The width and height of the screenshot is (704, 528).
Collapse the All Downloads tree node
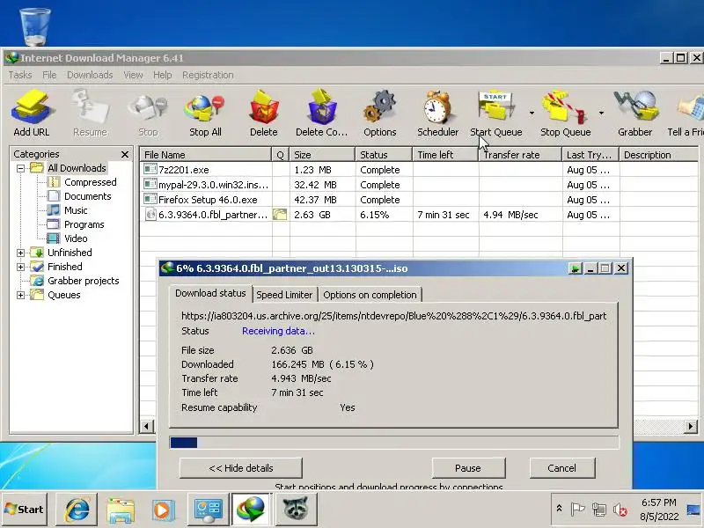[x=20, y=168]
